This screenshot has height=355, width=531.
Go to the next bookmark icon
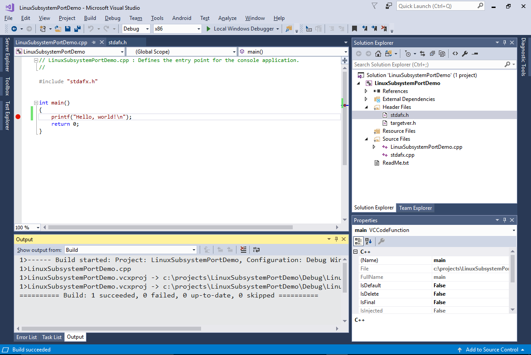coord(374,29)
